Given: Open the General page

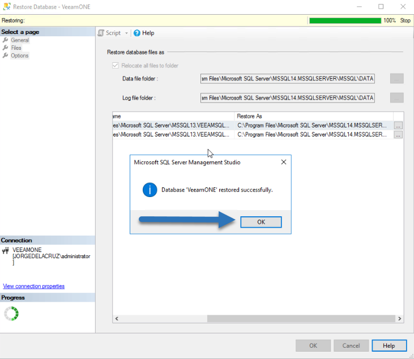Looking at the screenshot, I should [20, 40].
